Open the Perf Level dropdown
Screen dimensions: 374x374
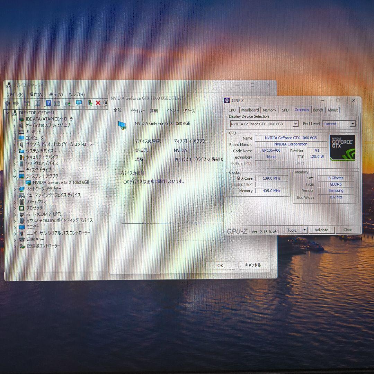(352, 124)
